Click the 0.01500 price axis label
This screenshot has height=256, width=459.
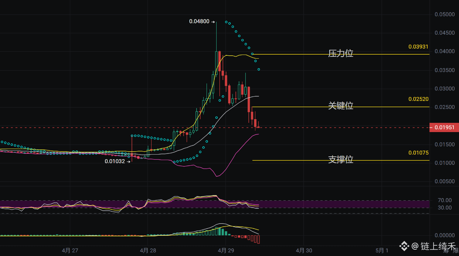[445, 145]
